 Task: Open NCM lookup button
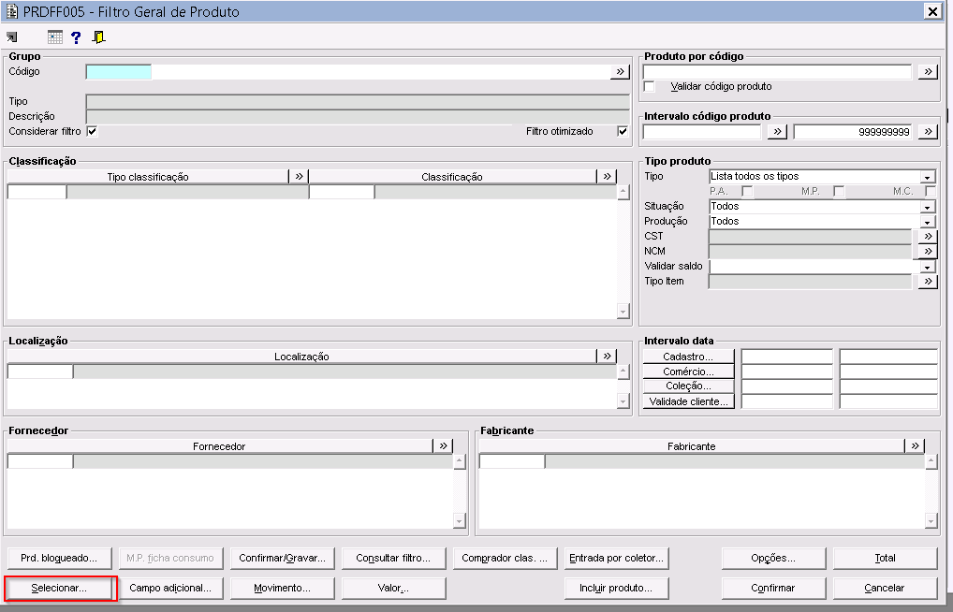(x=928, y=251)
